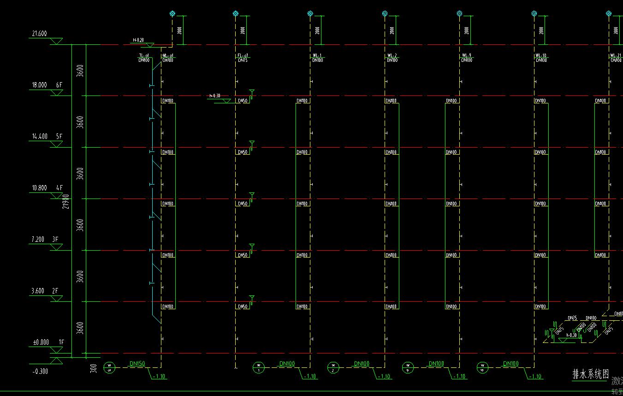The width and height of the screenshot is (623, 396).
Task: Select the 21.600 elevation text
Action: [x=39, y=34]
